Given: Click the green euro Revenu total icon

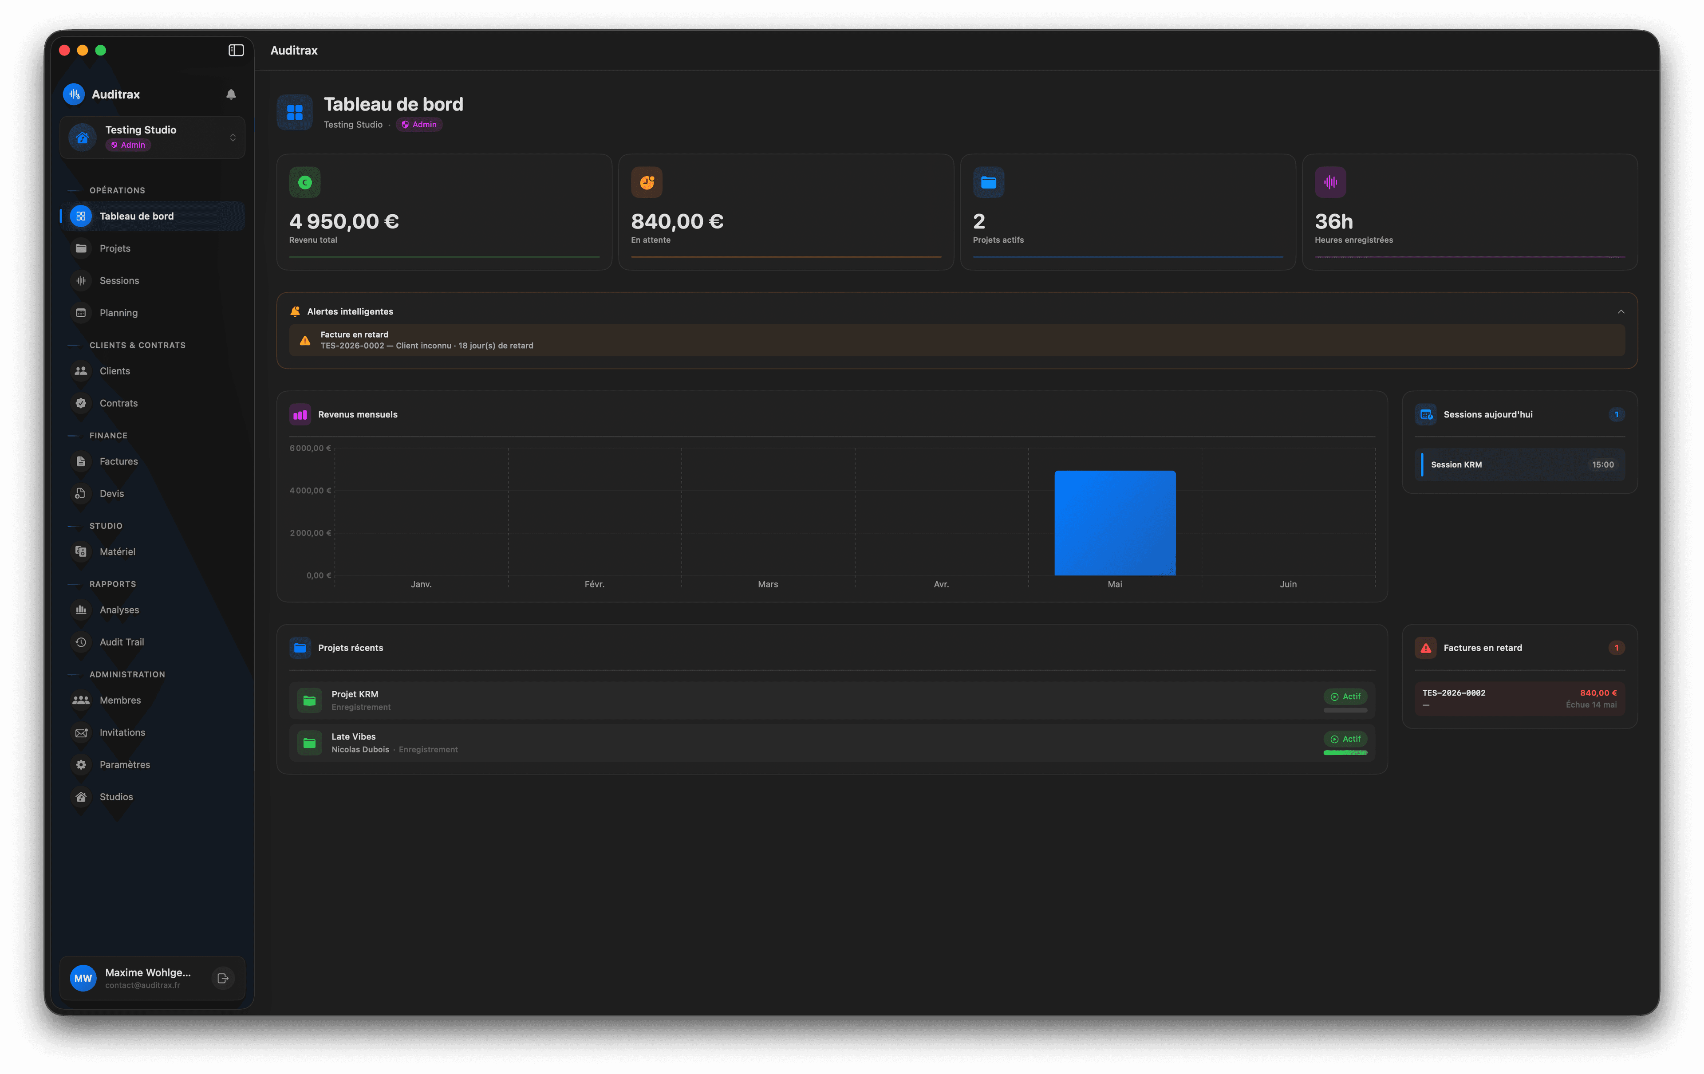Looking at the screenshot, I should coord(305,182).
